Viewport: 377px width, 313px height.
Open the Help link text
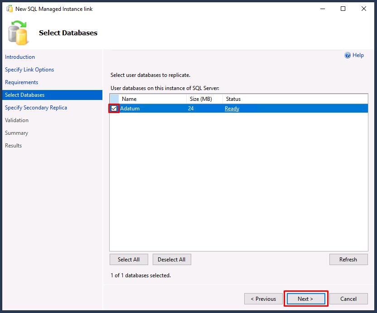coord(358,55)
